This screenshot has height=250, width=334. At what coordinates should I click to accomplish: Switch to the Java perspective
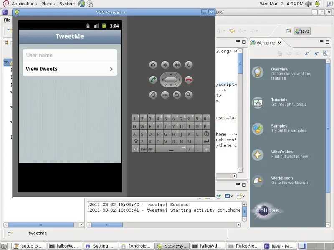[302, 31]
